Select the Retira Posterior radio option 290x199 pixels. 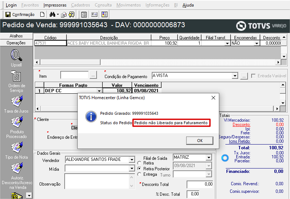click(x=139, y=168)
